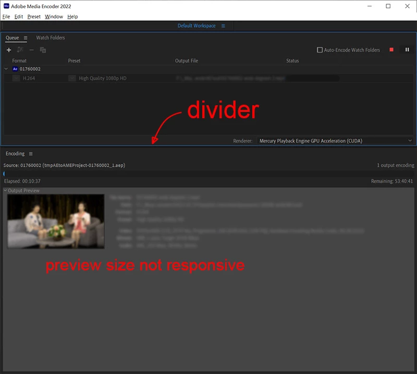Open the Window menu
Screen dimensions: 417x374
pyautogui.click(x=54, y=17)
